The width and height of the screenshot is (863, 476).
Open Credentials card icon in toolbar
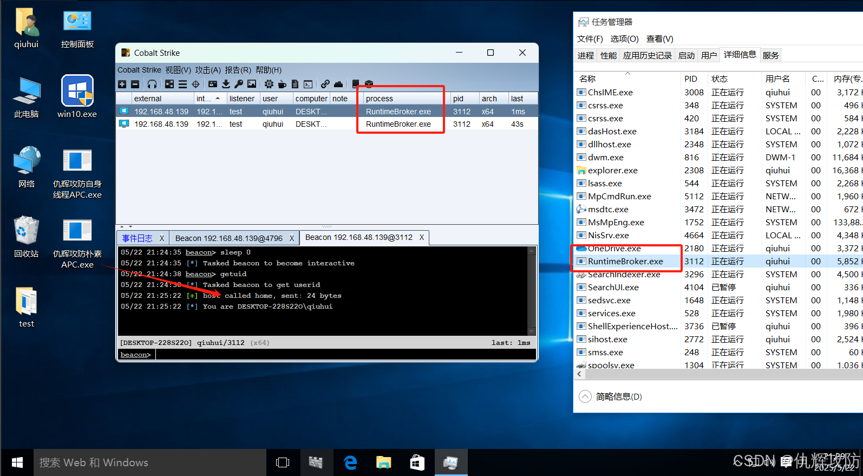coord(213,84)
